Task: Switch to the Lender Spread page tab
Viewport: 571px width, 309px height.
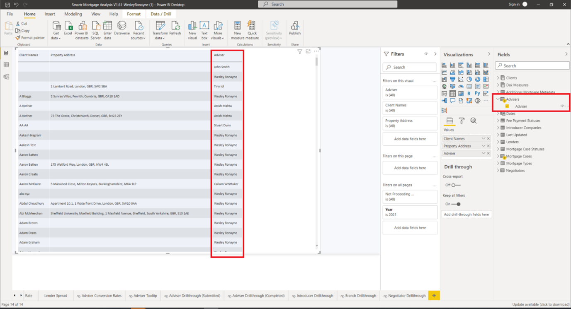Action: (x=56, y=296)
